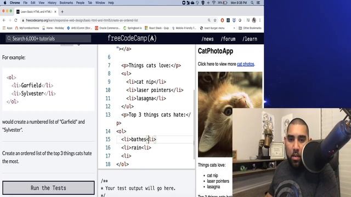Click the Search 6,000+ tutorials field
The image size is (351, 197).
click(48, 39)
